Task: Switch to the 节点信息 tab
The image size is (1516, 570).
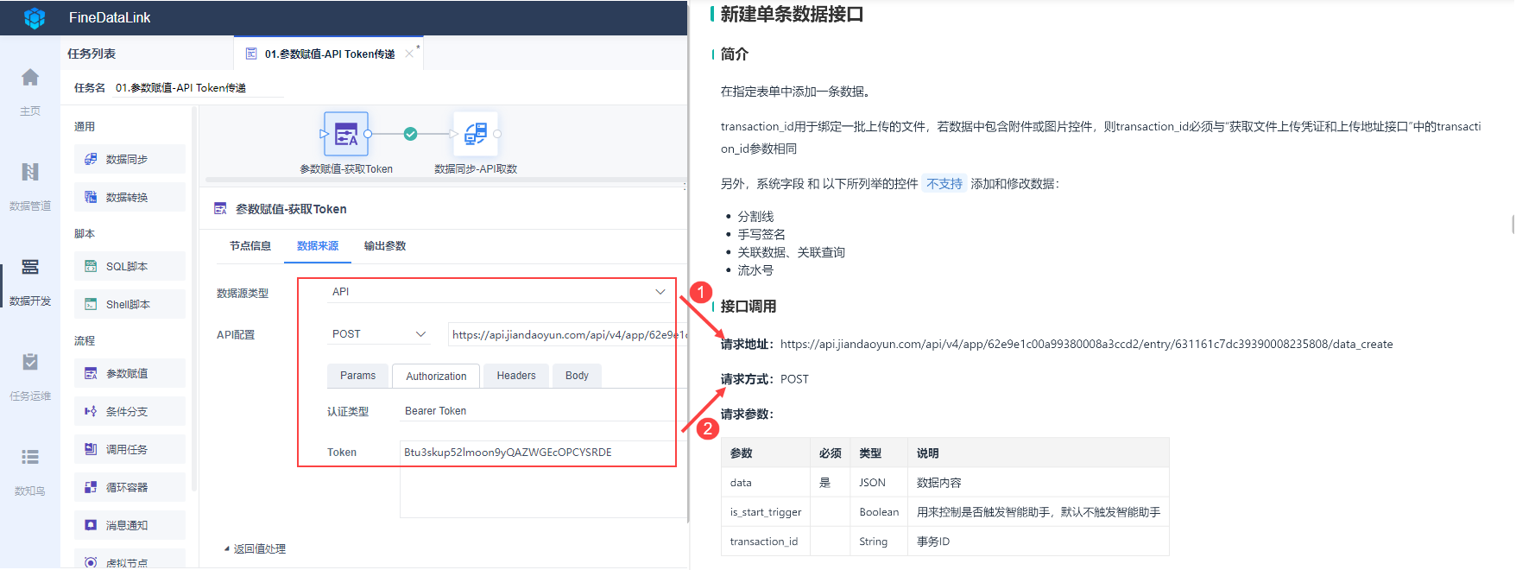Action: (x=250, y=246)
